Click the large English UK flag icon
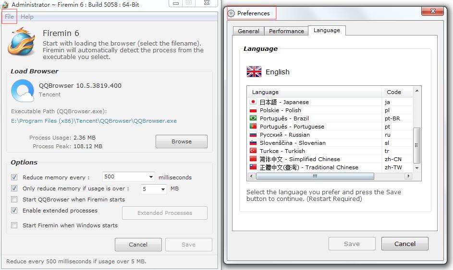The image size is (453, 270). [x=254, y=72]
